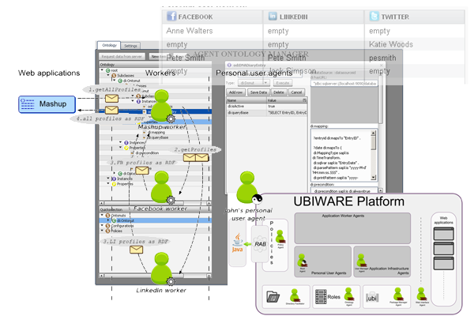This screenshot has height=316, width=474.
Task: Click the Mashup worker agent icon
Action: (162, 105)
